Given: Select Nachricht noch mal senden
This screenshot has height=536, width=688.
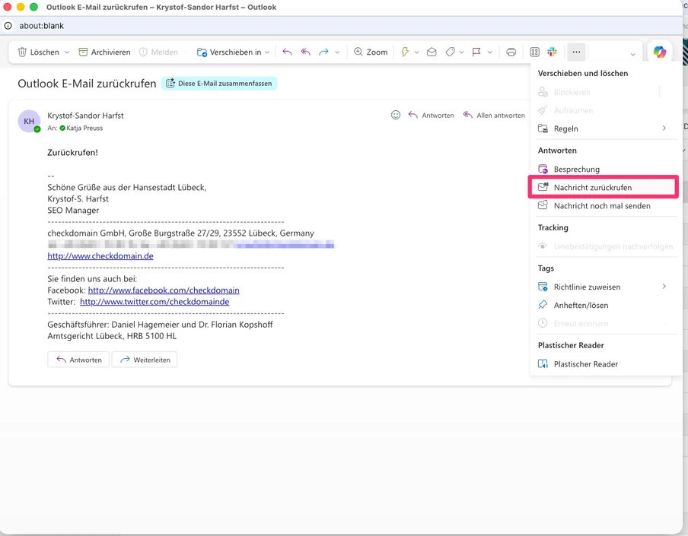Looking at the screenshot, I should [604, 205].
